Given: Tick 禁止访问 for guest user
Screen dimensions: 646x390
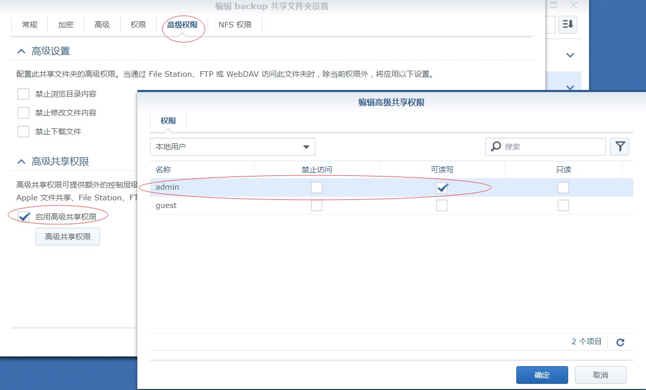Looking at the screenshot, I should tap(316, 205).
